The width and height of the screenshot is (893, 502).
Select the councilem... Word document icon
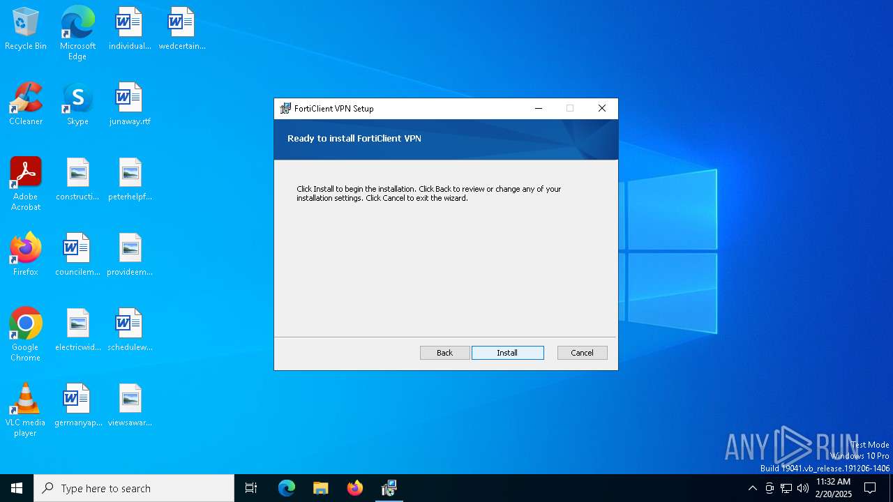coord(77,255)
